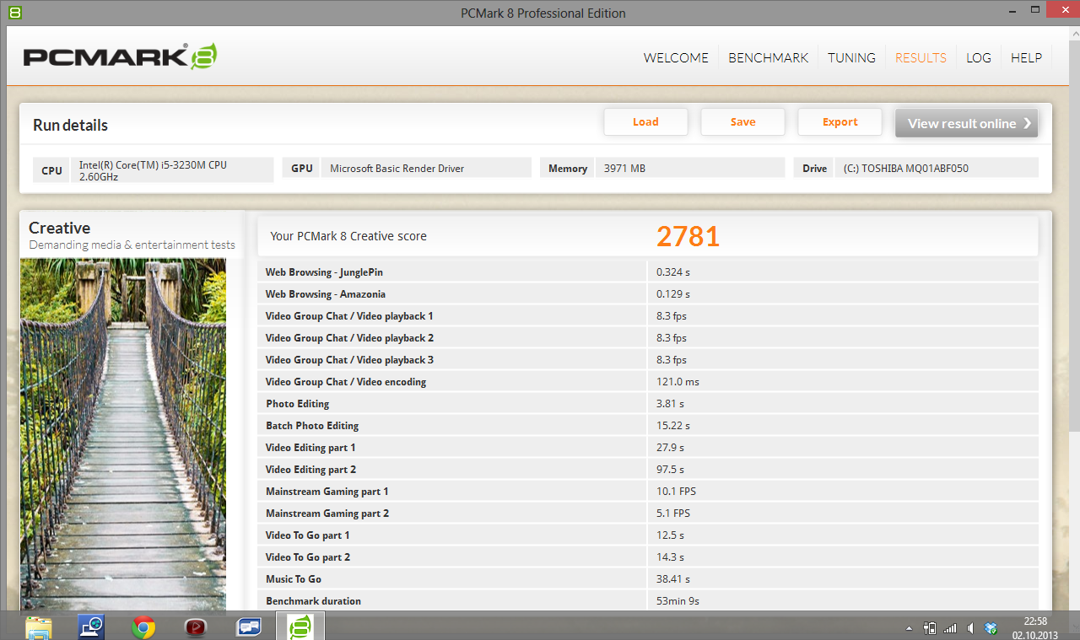Click the Creative score value 2781
The height and width of the screenshot is (640, 1080).
688,236
